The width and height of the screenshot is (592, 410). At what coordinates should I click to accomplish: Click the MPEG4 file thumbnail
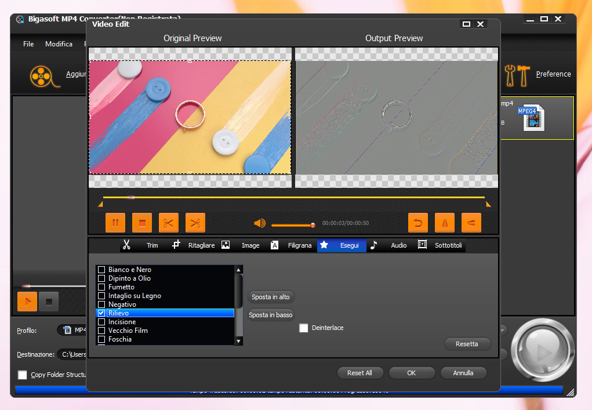tap(533, 118)
